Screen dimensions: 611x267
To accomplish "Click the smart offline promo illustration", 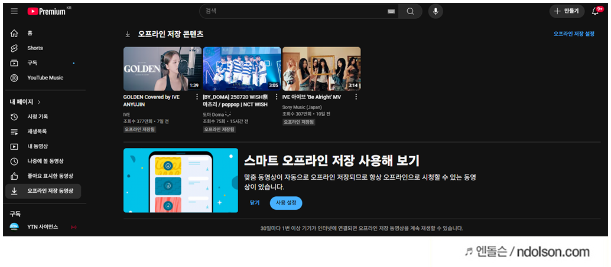I will (181, 180).
